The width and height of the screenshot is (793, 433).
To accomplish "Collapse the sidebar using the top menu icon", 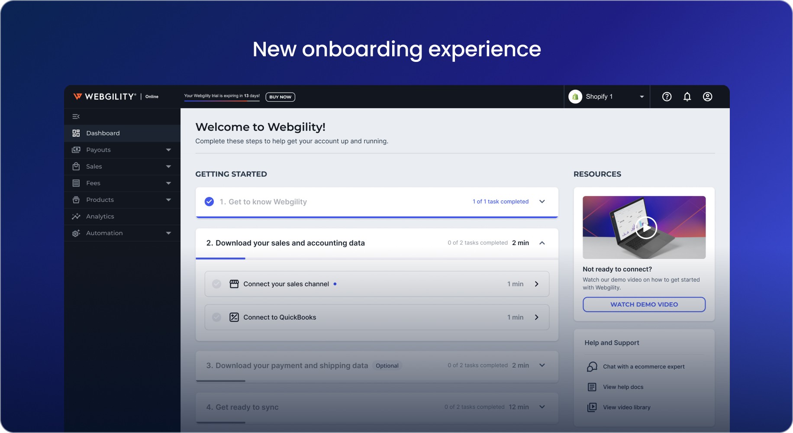I will click(76, 116).
